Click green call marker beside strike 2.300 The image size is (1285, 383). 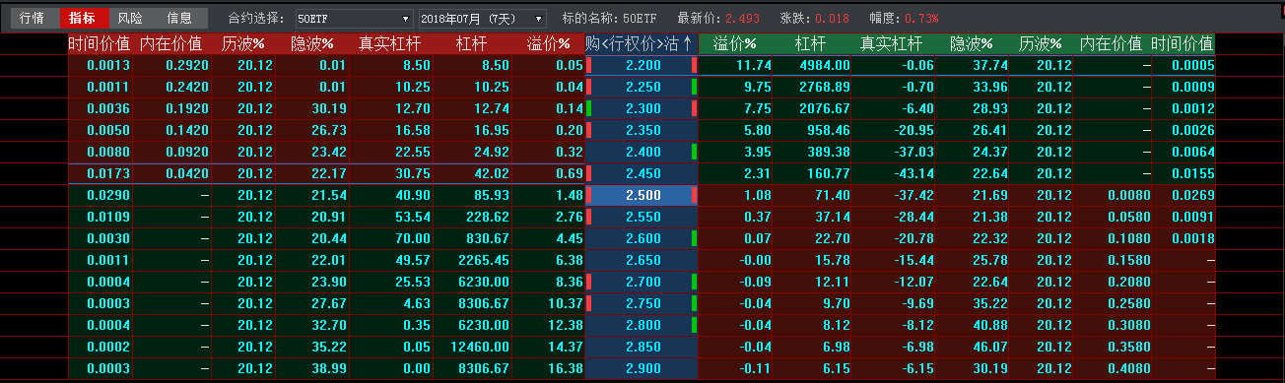pyautogui.click(x=589, y=108)
